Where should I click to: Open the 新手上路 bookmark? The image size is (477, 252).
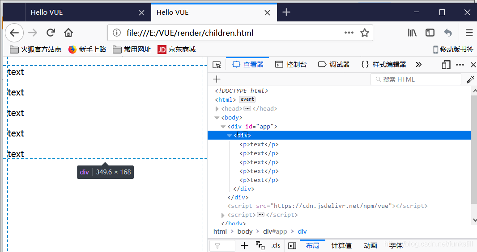pyautogui.click(x=87, y=50)
